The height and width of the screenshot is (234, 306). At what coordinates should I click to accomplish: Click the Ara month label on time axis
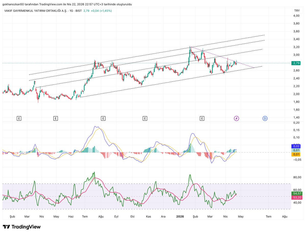(x=163, y=216)
